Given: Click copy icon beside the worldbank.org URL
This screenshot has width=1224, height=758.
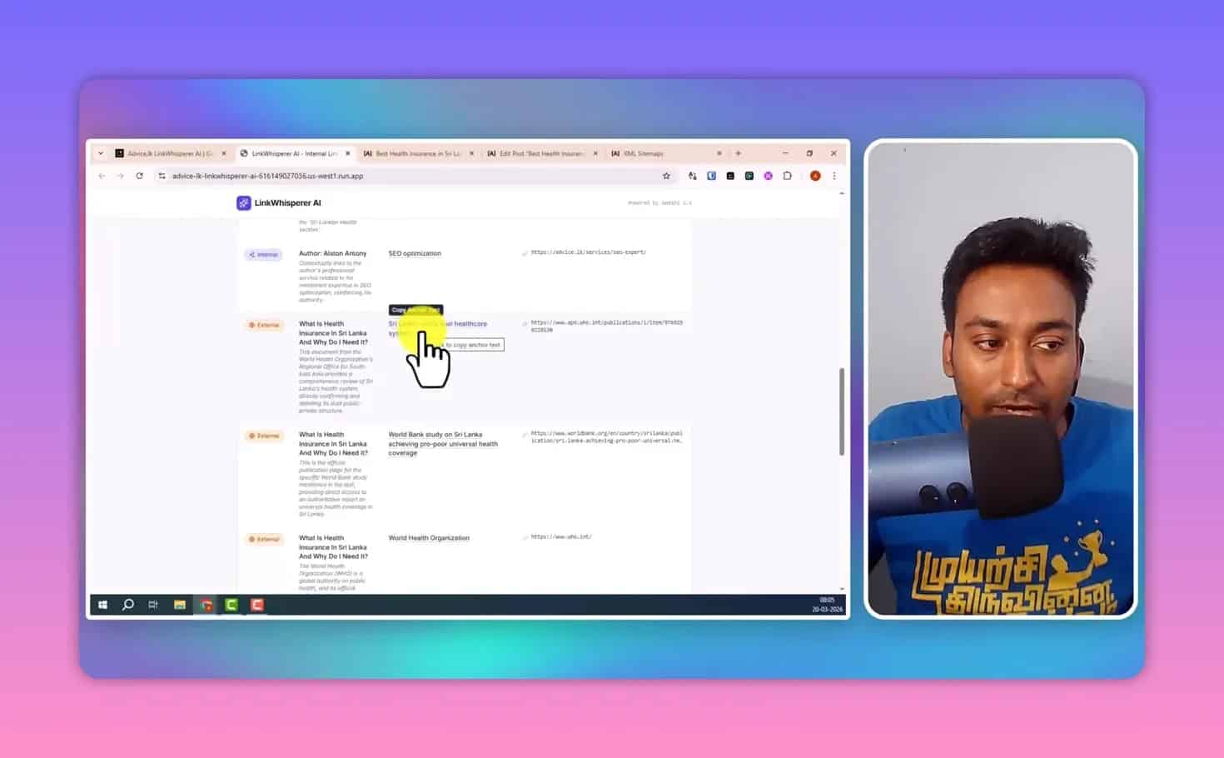Looking at the screenshot, I should 525,435.
